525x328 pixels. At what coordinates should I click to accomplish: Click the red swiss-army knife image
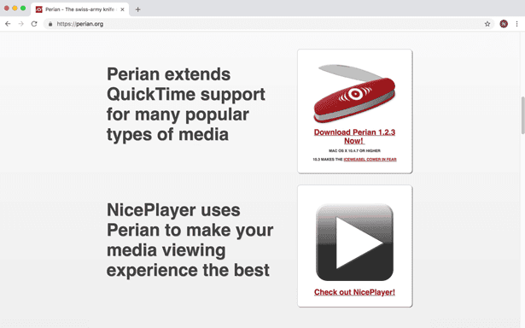pyautogui.click(x=354, y=93)
